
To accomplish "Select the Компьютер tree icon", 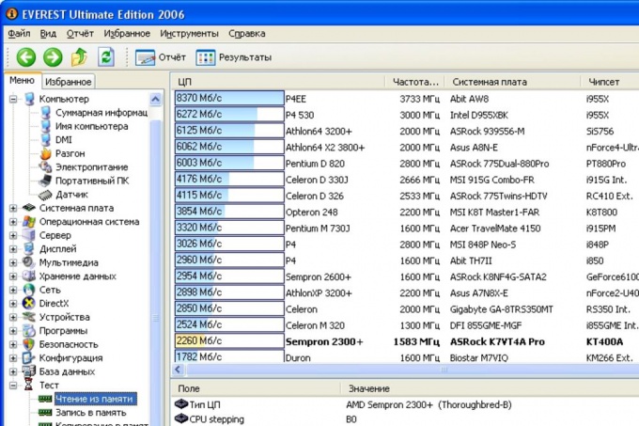I will (29, 99).
